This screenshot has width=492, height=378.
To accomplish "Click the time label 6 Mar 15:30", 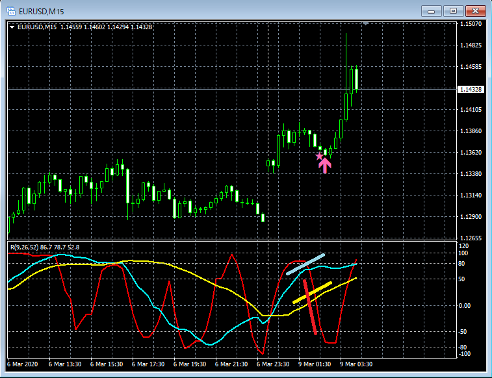I will point(107,364).
